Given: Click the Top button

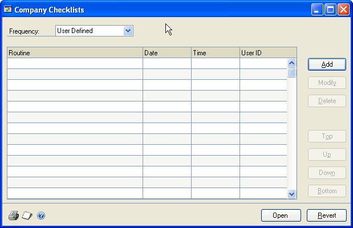Looking at the screenshot, I should coord(327,136).
